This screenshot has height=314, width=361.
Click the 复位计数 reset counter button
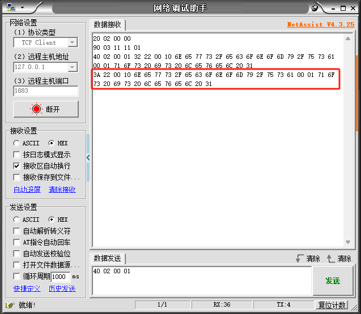[332, 306]
